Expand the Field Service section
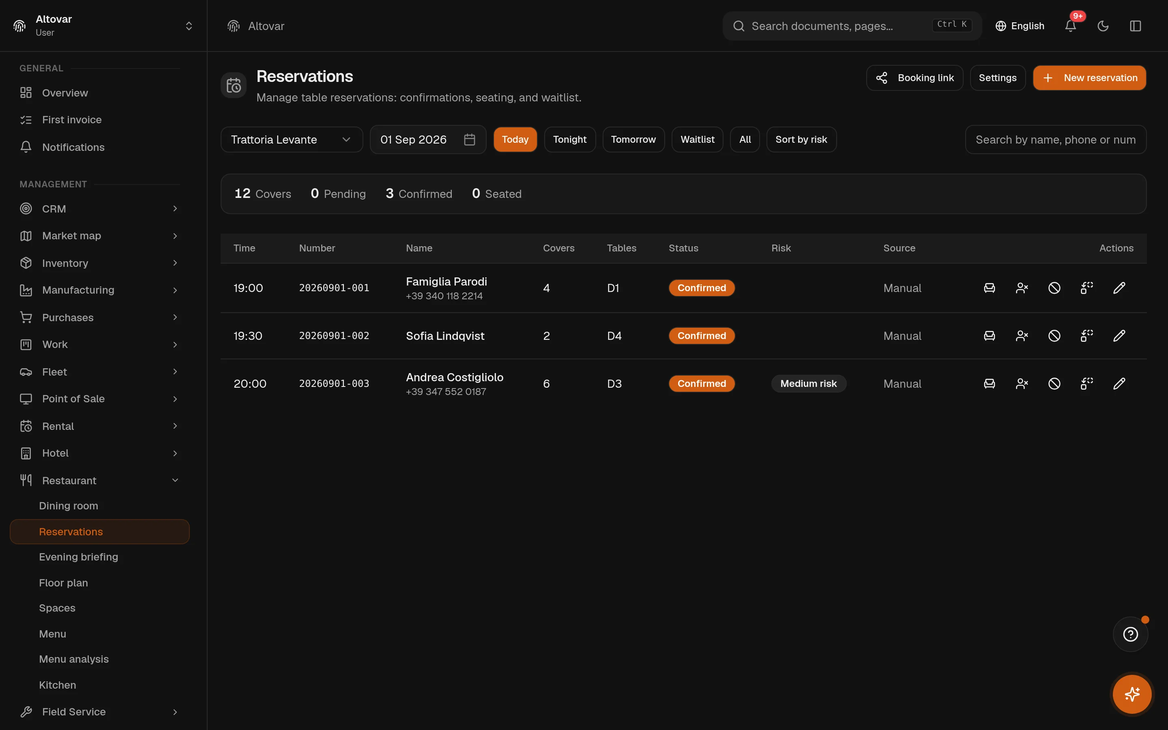This screenshot has width=1168, height=730. (x=99, y=712)
